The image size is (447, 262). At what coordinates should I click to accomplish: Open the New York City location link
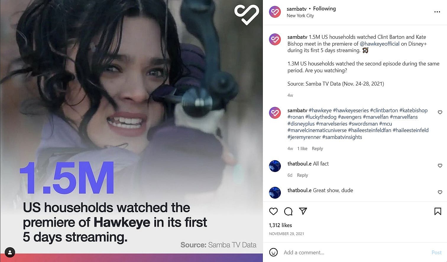300,16
